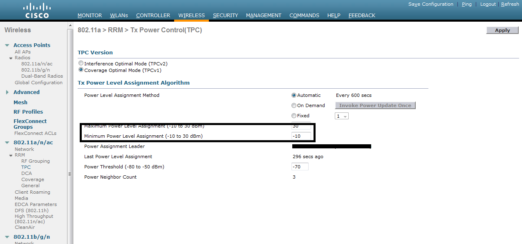This screenshot has width=522, height=244.
Task: Choose On Demand power assignment method
Action: point(294,105)
